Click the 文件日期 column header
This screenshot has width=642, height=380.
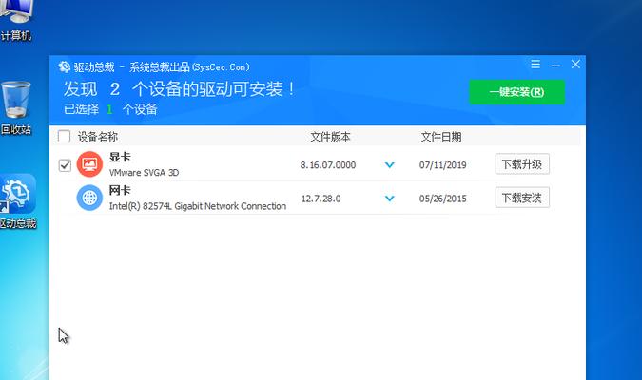coord(441,137)
